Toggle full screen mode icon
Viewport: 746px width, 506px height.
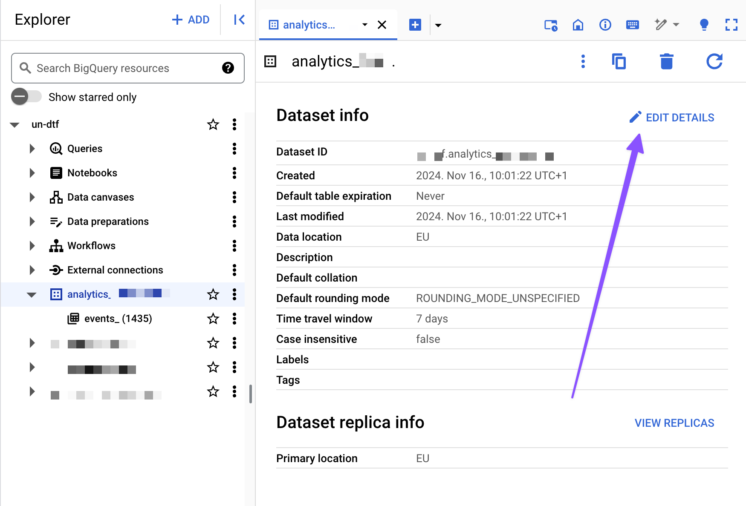732,25
